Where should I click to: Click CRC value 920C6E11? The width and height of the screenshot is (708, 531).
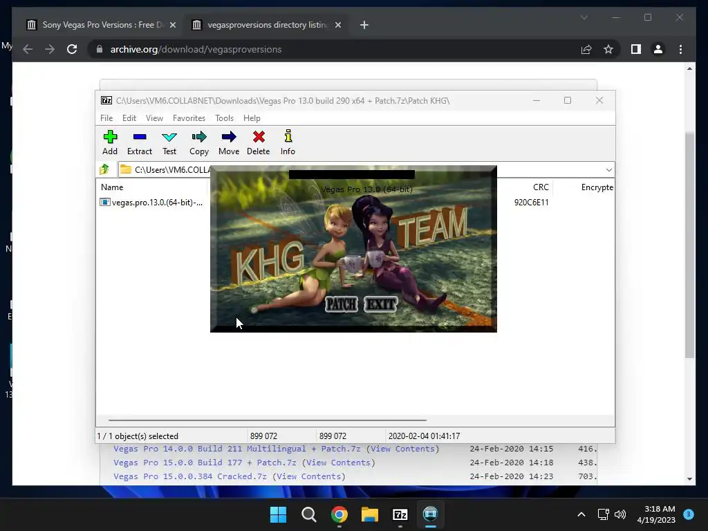tap(531, 203)
